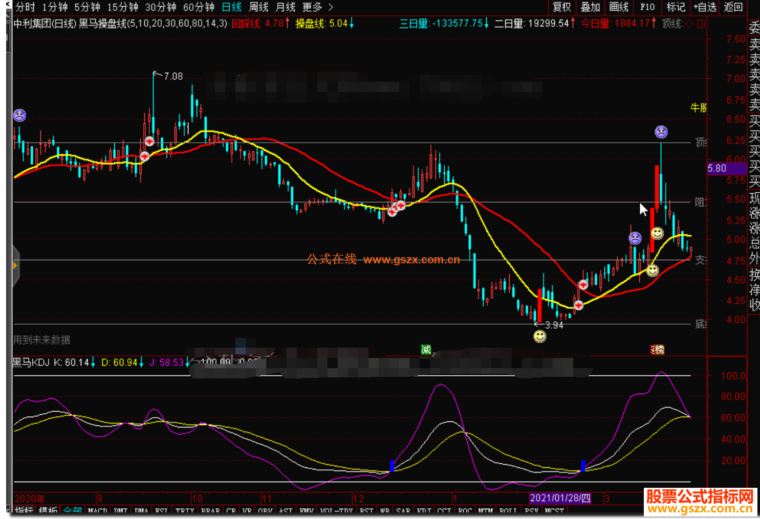Click the red signal marker just below 4.50 in February
Viewport: 760px width, 519px height.
pos(583,285)
